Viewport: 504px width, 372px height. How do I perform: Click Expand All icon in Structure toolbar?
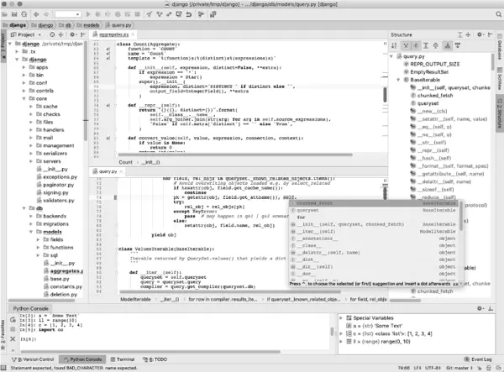click(x=426, y=45)
